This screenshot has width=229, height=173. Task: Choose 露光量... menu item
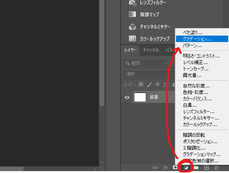[202, 75]
